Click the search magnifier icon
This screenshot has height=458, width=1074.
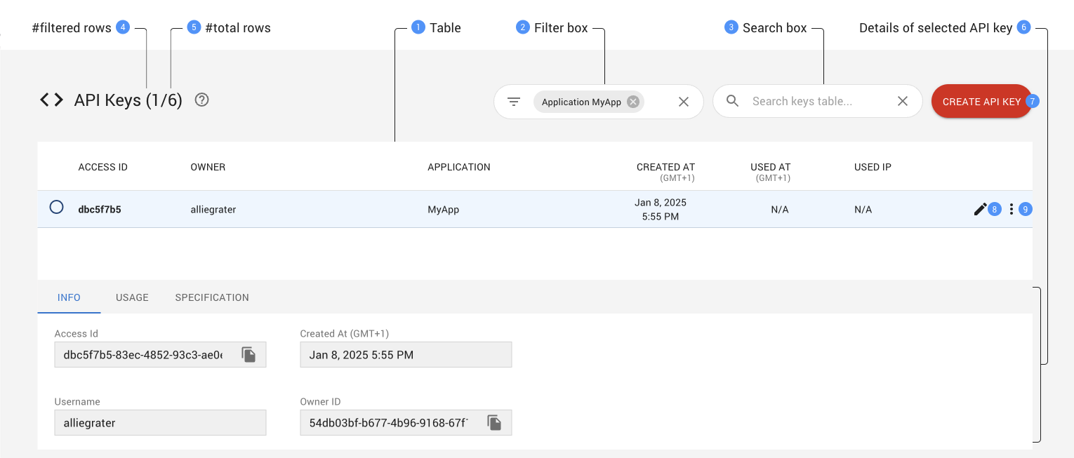(x=732, y=101)
